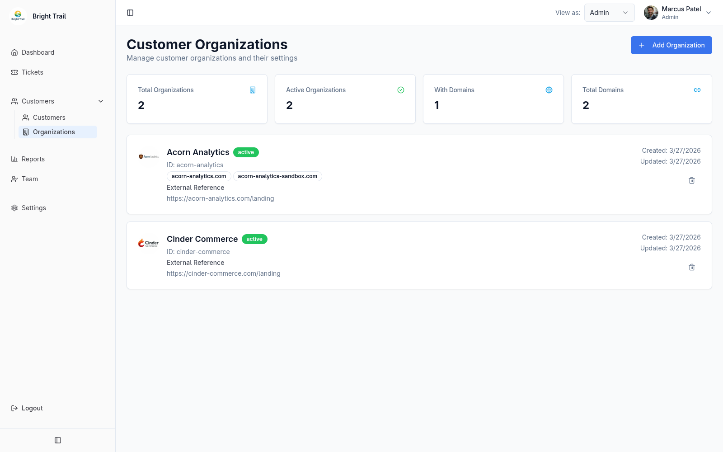Screen dimensions: 723x452
Task: Click the With Domains label
Action: point(454,90)
